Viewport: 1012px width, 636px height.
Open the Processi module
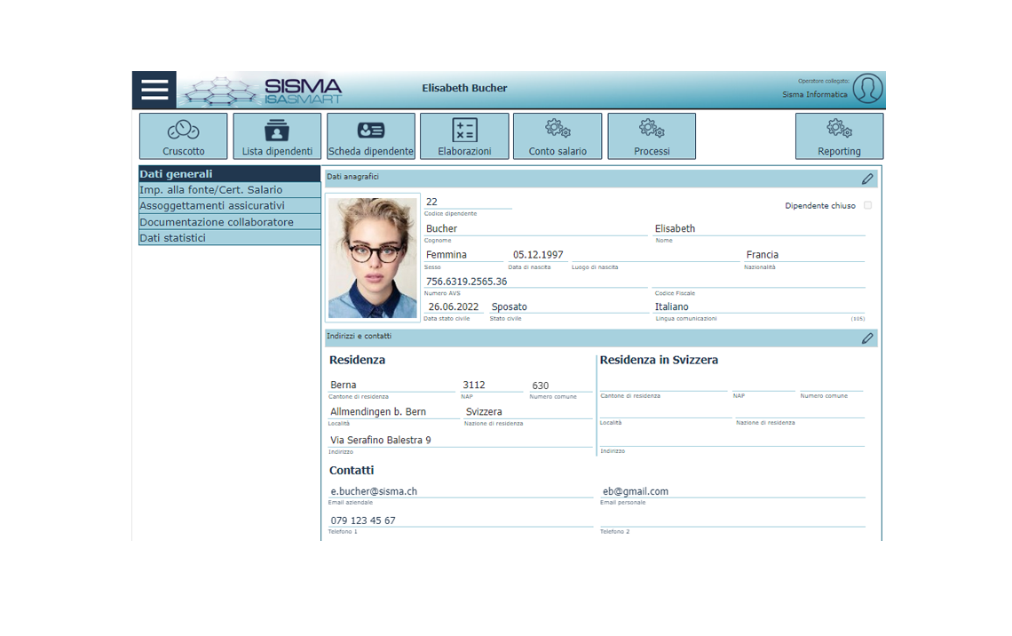point(652,136)
